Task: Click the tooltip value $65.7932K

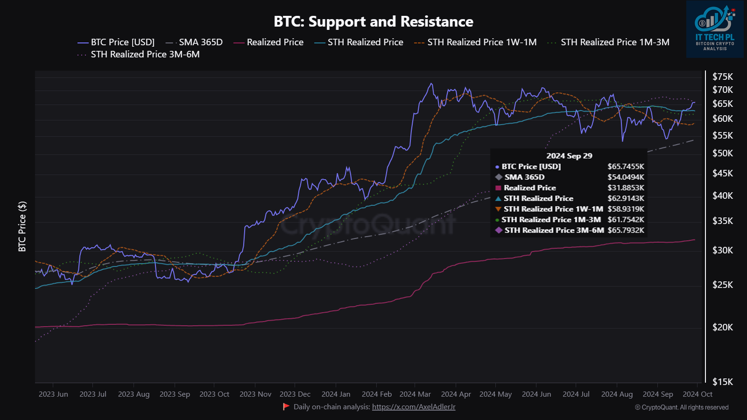Action: click(x=626, y=231)
